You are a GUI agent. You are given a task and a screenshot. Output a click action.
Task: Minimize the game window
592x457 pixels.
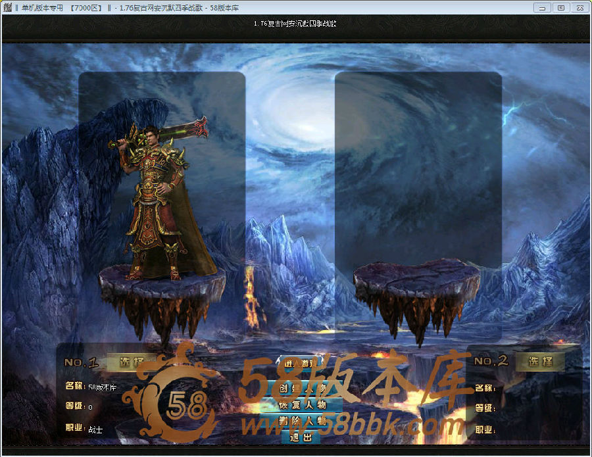(542, 7)
